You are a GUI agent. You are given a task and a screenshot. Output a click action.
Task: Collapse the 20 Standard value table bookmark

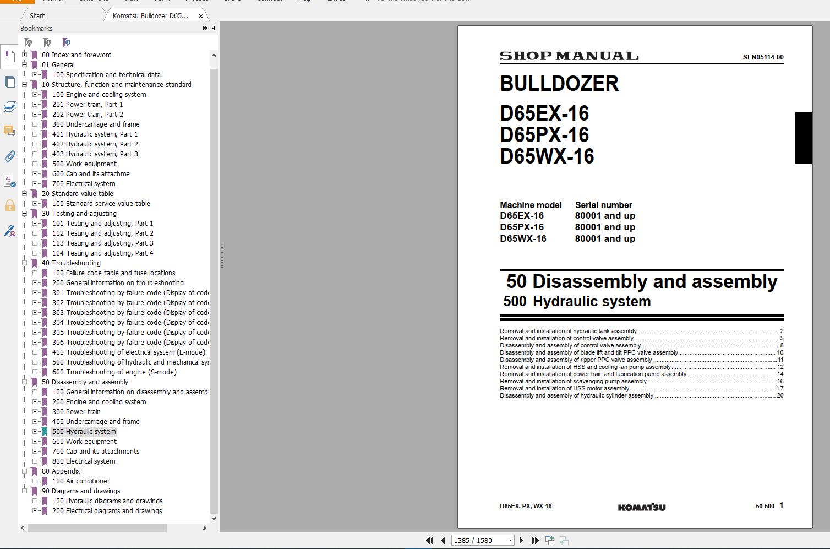[24, 194]
